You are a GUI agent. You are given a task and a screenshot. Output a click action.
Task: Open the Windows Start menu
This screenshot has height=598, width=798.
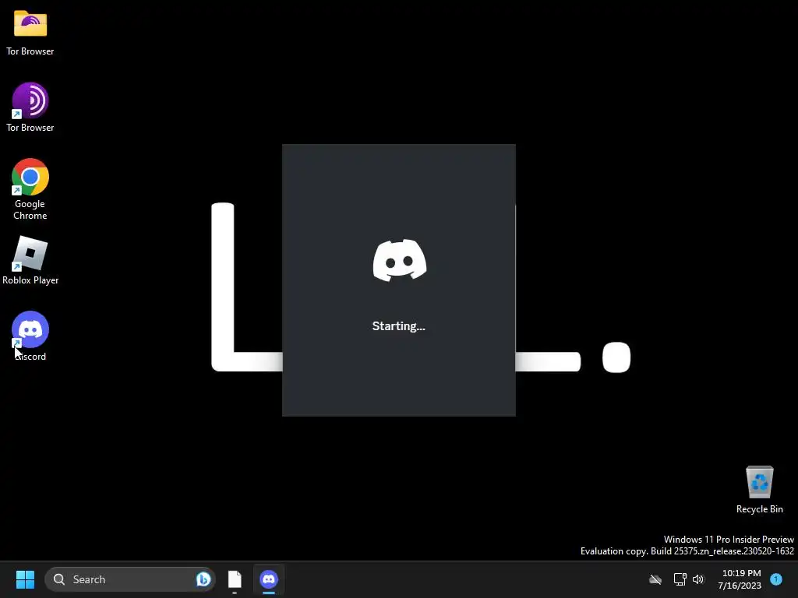[25, 579]
